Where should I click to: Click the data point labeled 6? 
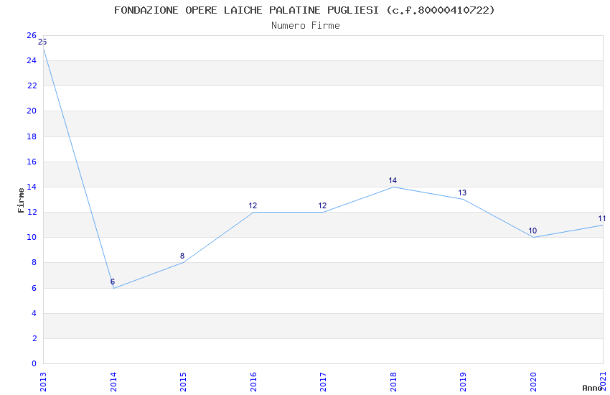click(113, 282)
